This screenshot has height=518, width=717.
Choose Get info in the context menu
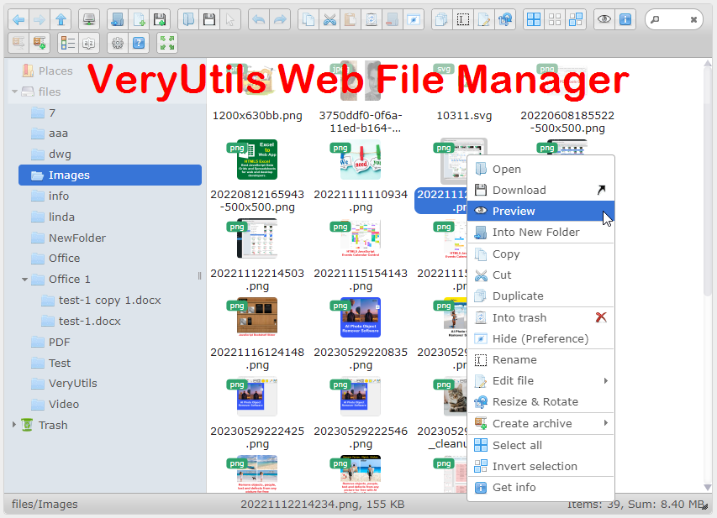541,488
